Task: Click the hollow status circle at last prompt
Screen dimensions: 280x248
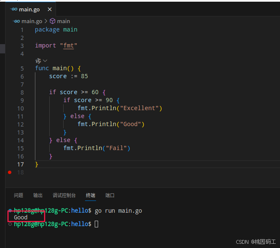Action: coord(10,224)
